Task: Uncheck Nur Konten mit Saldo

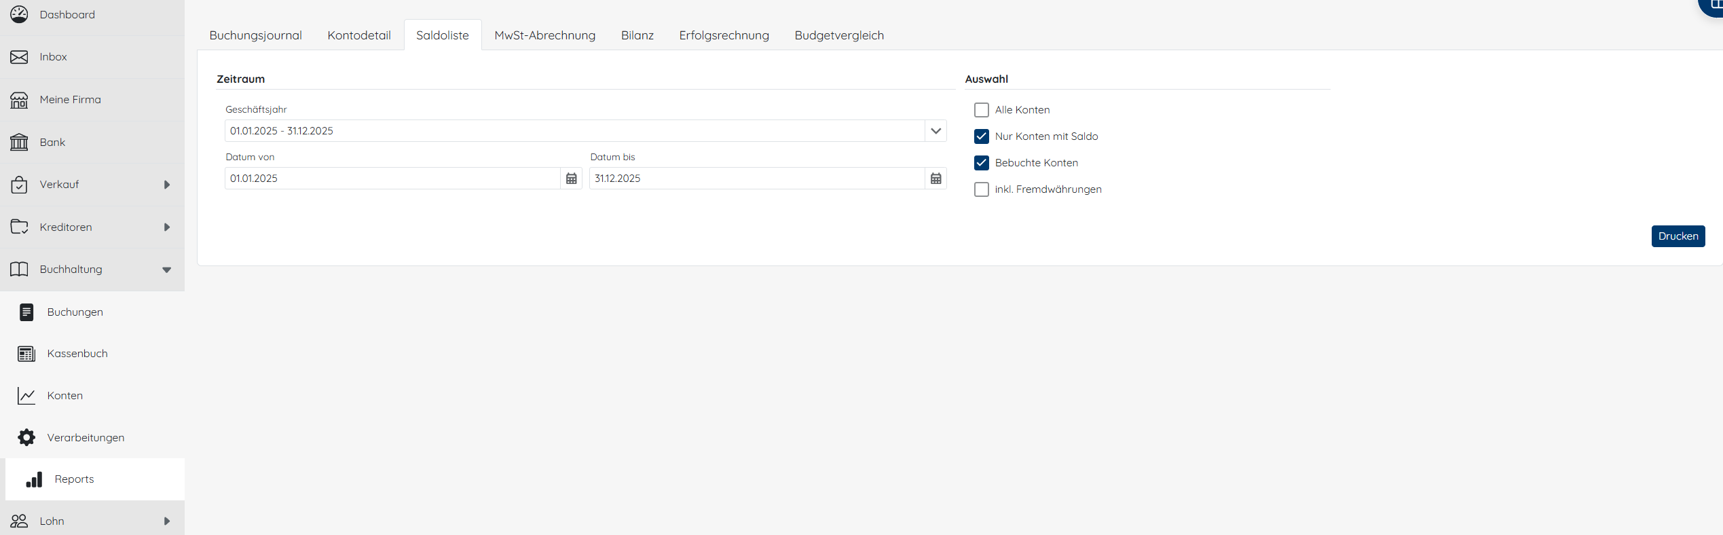Action: pos(981,136)
